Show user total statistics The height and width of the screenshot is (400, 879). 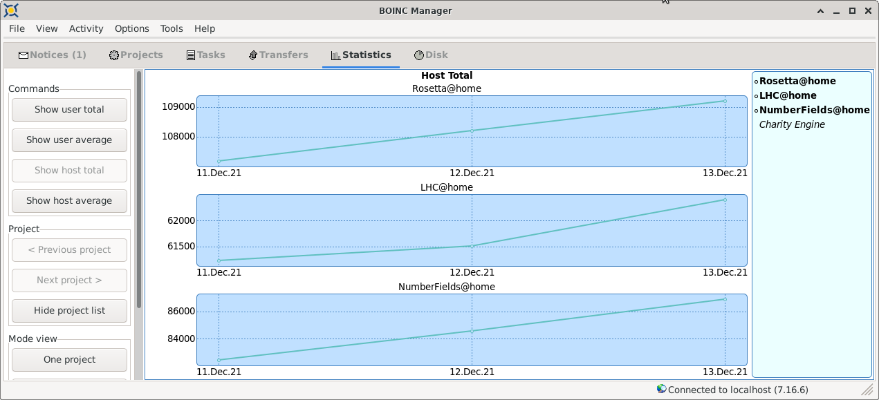click(69, 109)
